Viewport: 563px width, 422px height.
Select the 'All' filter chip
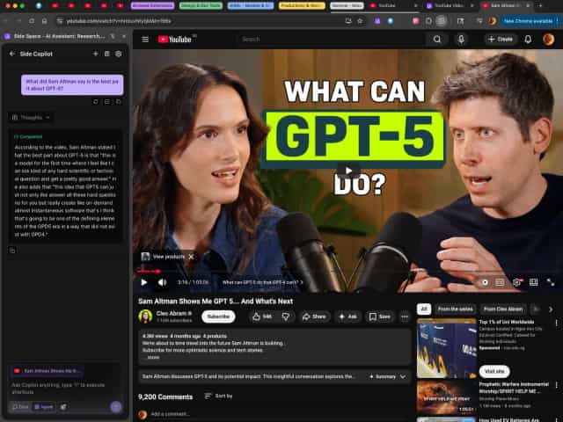pyautogui.click(x=424, y=309)
